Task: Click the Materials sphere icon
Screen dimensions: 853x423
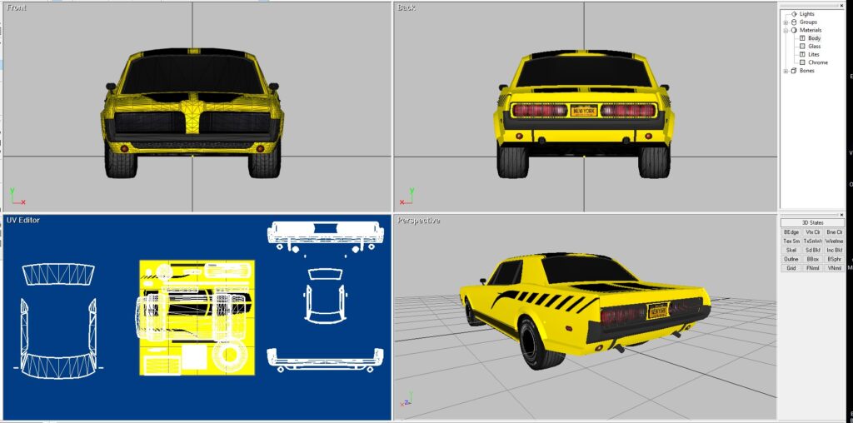Action: (x=794, y=31)
